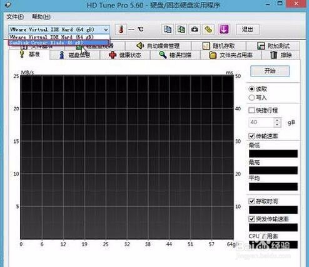The width and height of the screenshot is (309, 267).
Task: Toggle the 存取时间 checkbox
Action: click(x=251, y=201)
